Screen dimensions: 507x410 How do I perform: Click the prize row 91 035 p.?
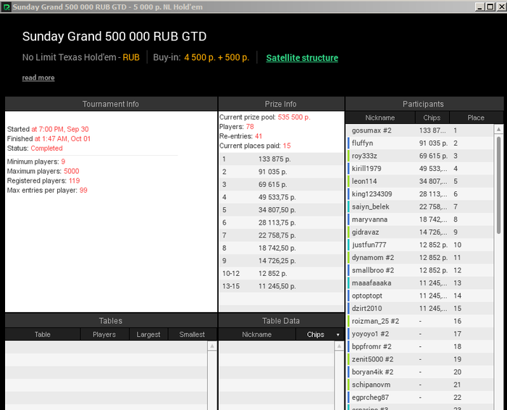pyautogui.click(x=281, y=172)
